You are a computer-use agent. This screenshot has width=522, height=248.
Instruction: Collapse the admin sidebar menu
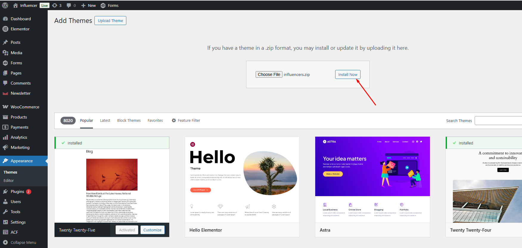(x=23, y=242)
